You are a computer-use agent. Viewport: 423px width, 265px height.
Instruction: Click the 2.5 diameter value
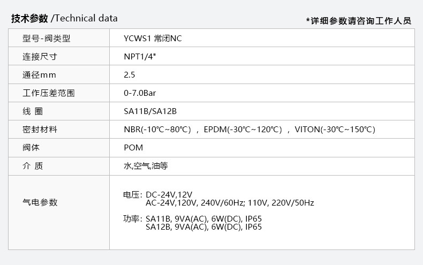pos(129,75)
